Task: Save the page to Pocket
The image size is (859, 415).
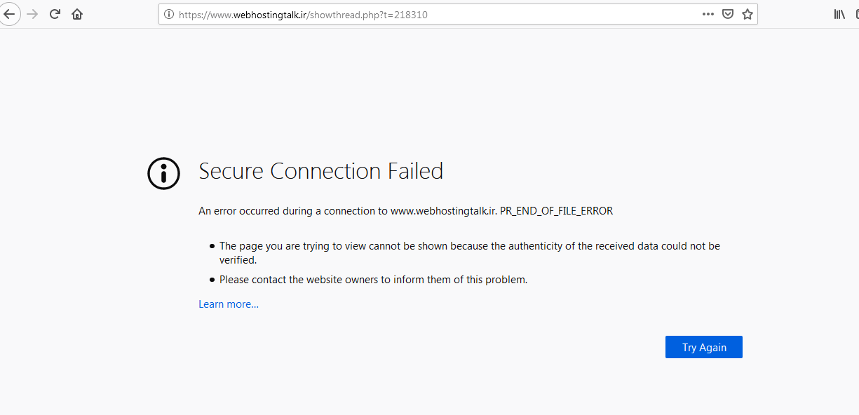Action: [x=728, y=14]
